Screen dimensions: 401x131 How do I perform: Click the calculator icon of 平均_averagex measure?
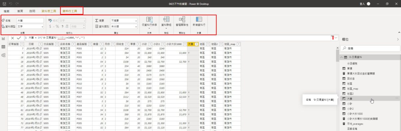344,123
